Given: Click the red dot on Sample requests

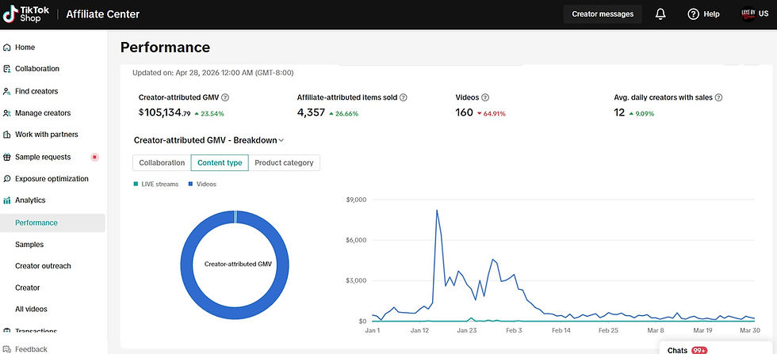Looking at the screenshot, I should tap(94, 158).
